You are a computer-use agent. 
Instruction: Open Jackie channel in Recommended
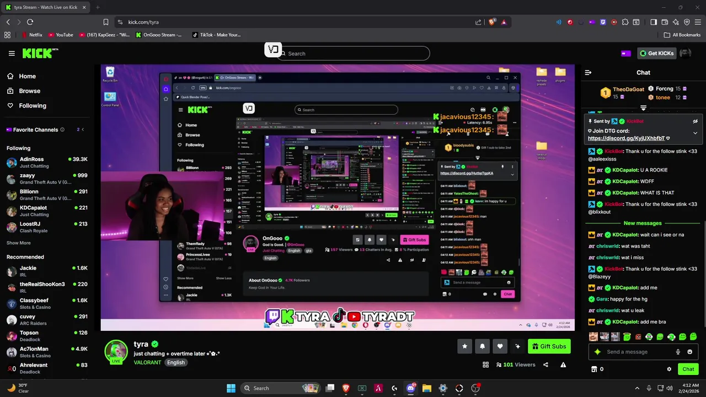(x=47, y=271)
